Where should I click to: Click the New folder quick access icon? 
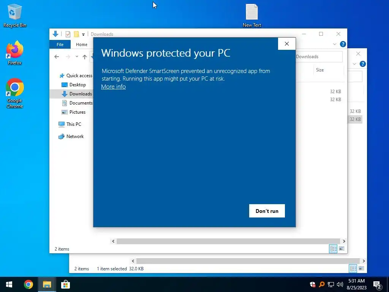(77, 34)
